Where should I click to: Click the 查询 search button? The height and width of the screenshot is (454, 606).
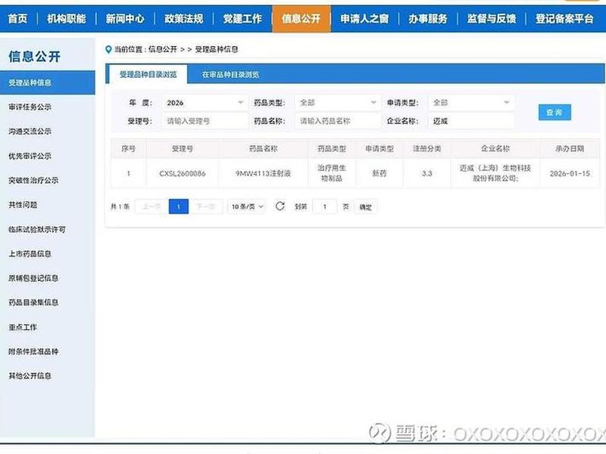[554, 112]
